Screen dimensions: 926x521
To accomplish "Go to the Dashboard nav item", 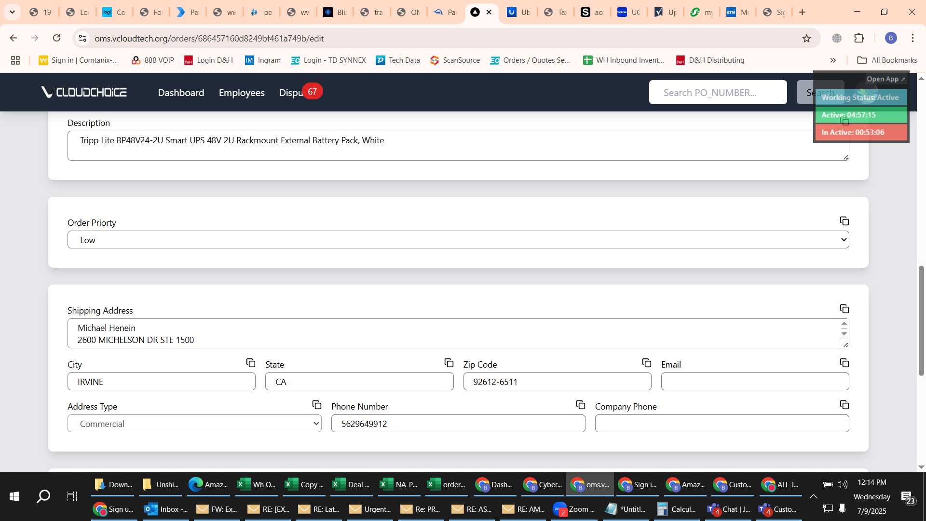I will click(181, 93).
